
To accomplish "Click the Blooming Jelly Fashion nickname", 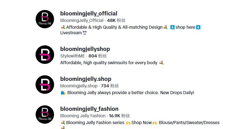I will click(x=83, y=116).
